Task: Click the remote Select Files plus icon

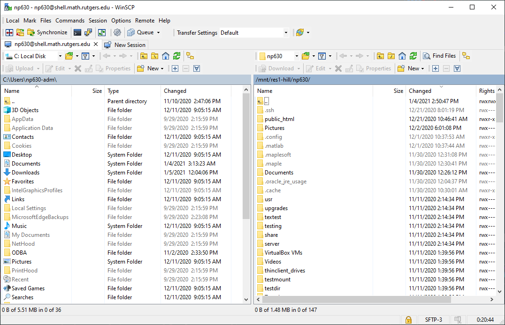Action: tap(436, 68)
